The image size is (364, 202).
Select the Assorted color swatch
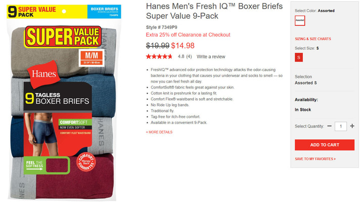tap(300, 20)
